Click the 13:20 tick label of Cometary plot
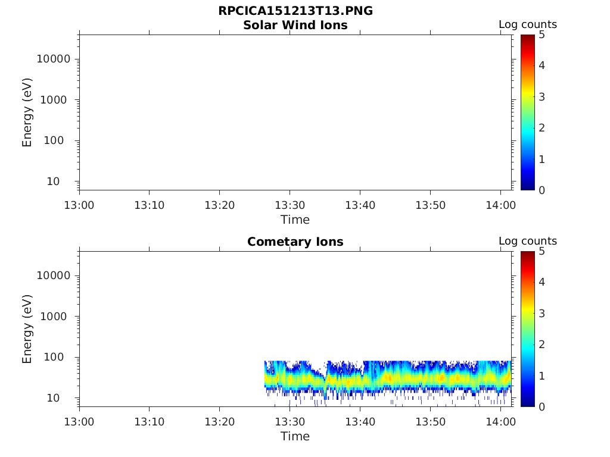The height and width of the screenshot is (457, 610). [219, 422]
